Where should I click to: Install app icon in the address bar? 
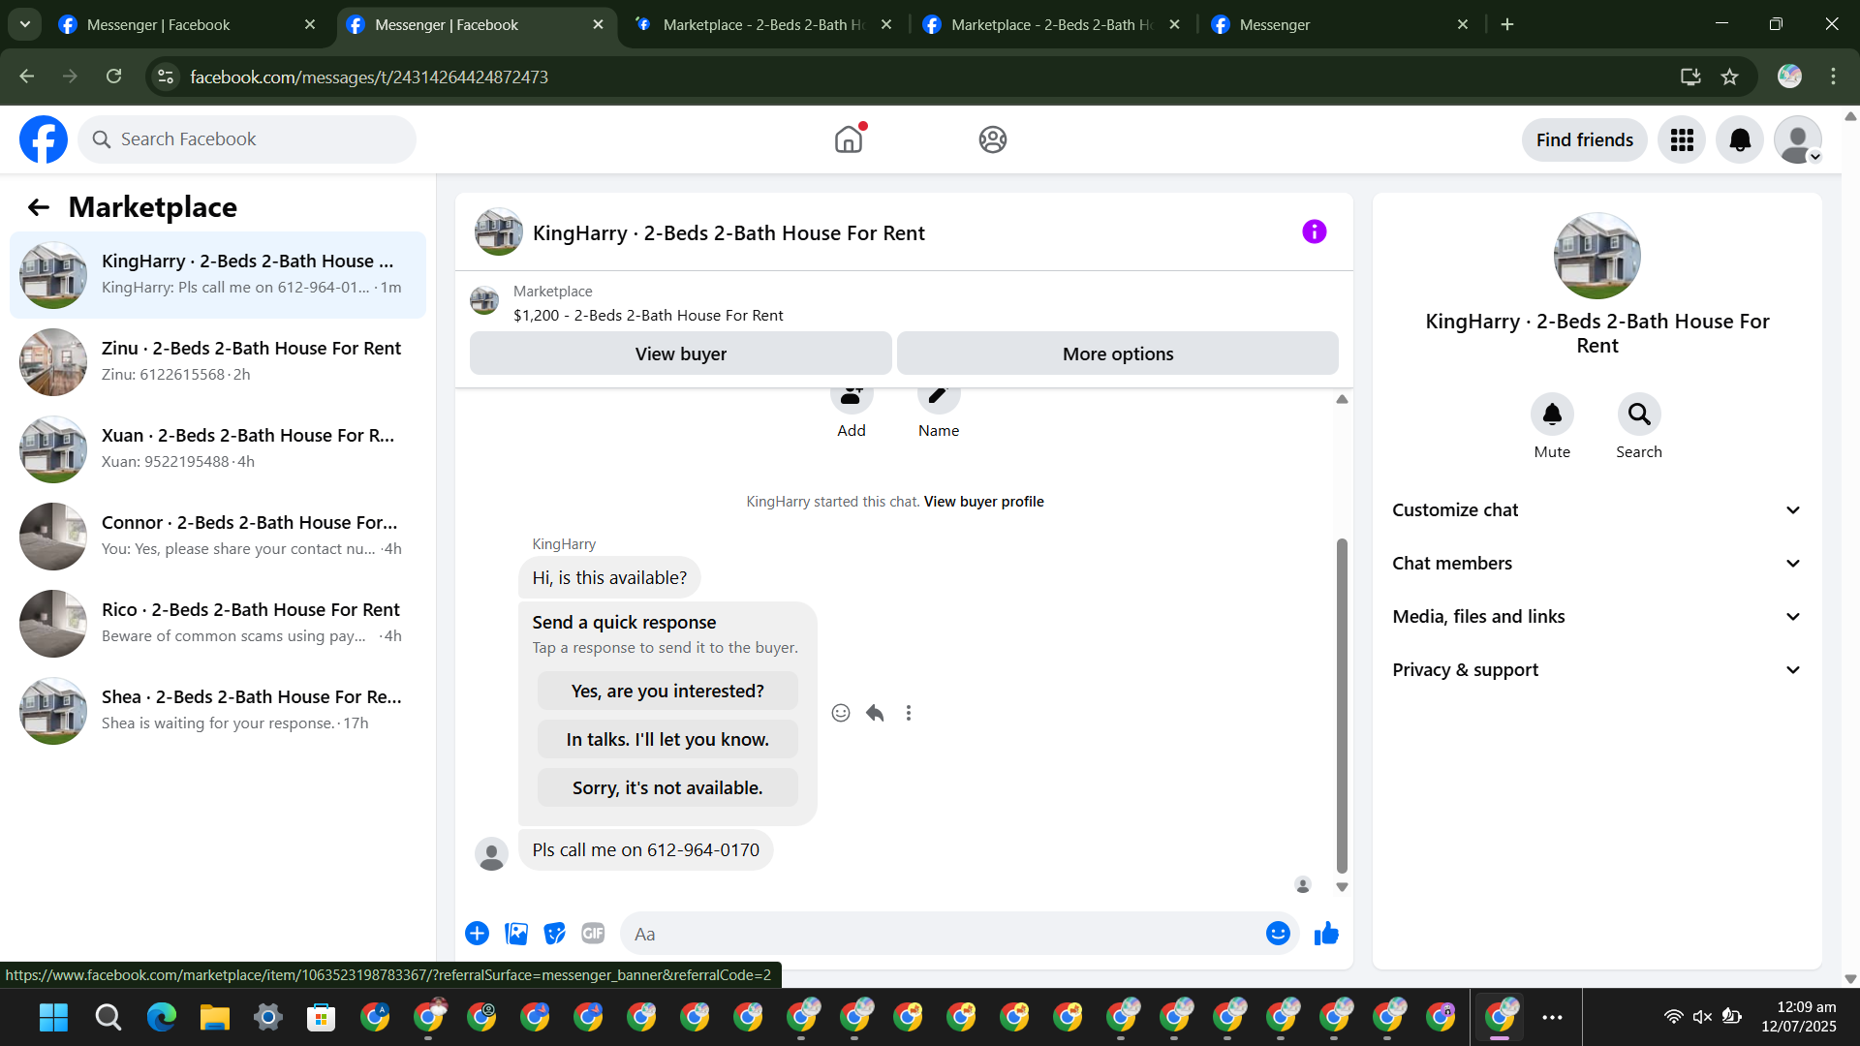[x=1690, y=77]
